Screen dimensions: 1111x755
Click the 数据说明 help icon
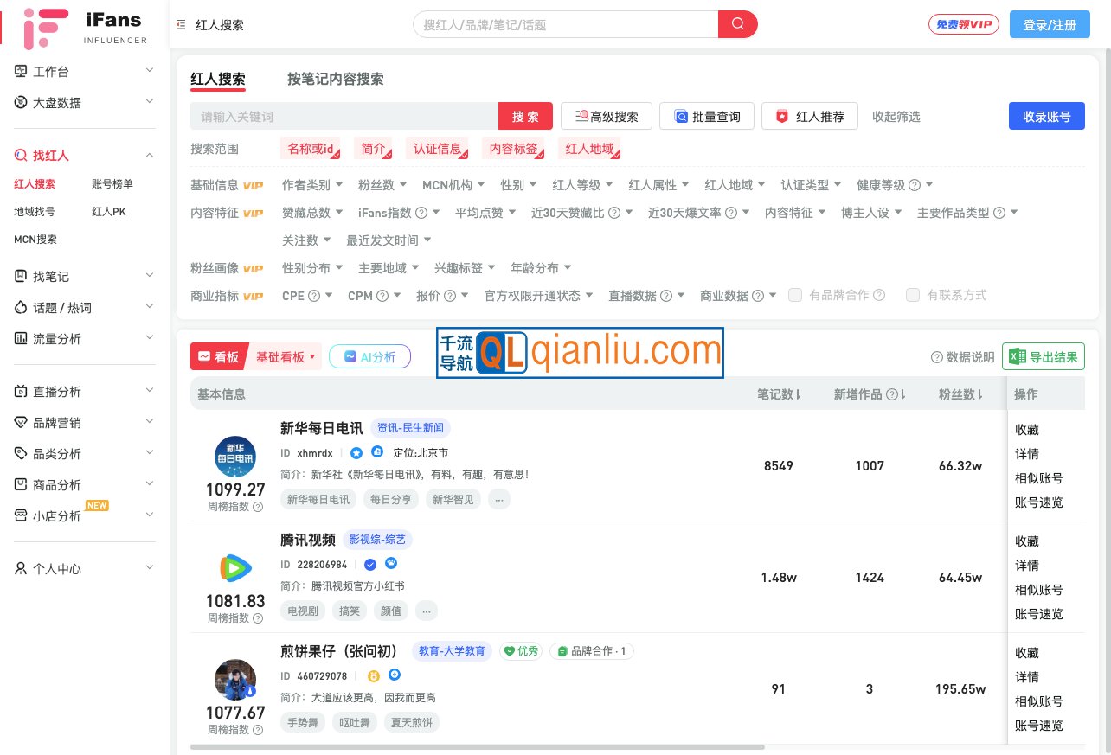936,357
